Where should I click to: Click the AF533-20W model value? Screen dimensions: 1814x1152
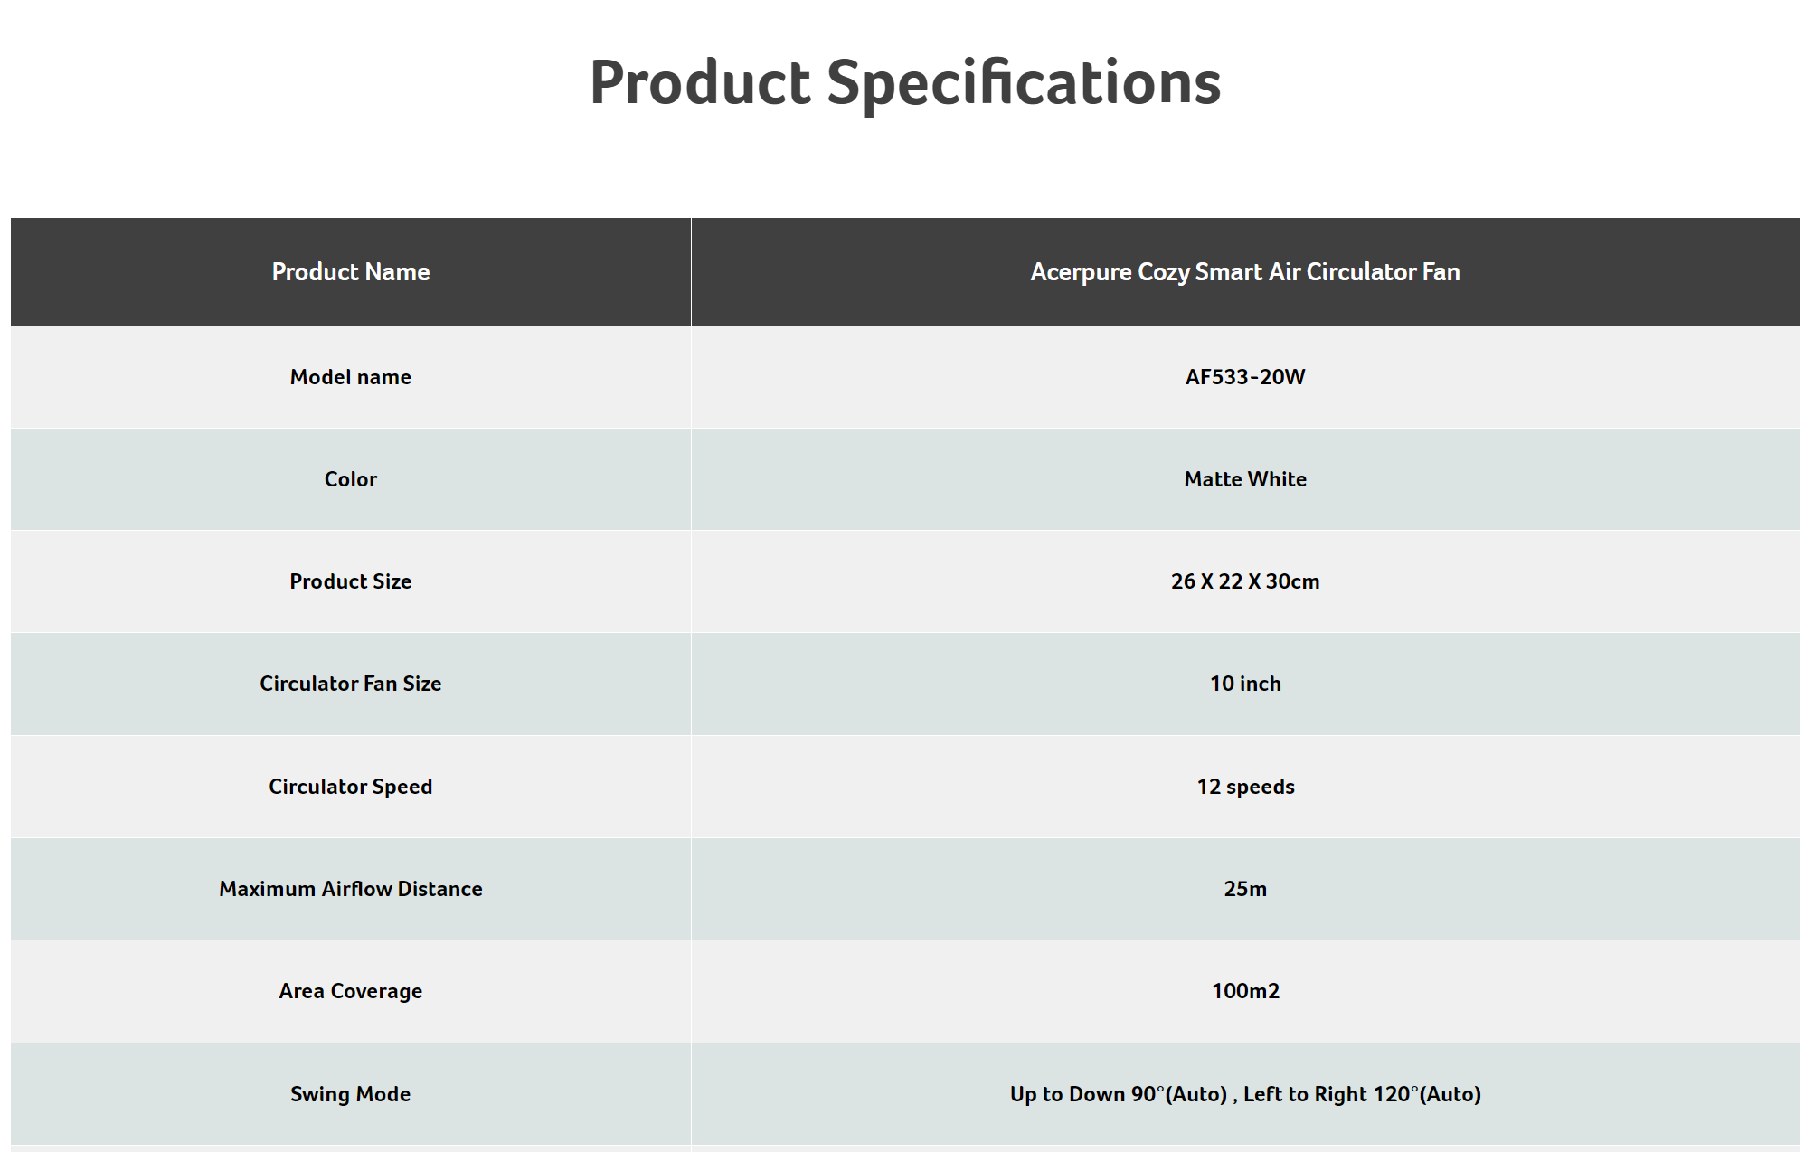coord(1245,377)
